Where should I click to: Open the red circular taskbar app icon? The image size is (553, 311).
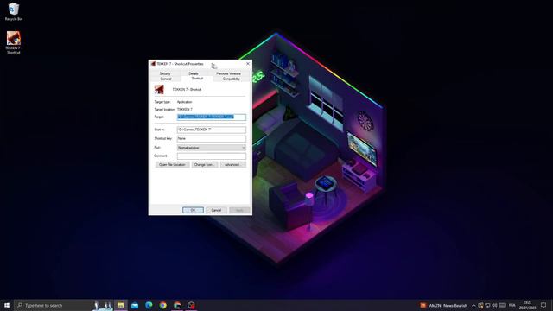[191, 305]
